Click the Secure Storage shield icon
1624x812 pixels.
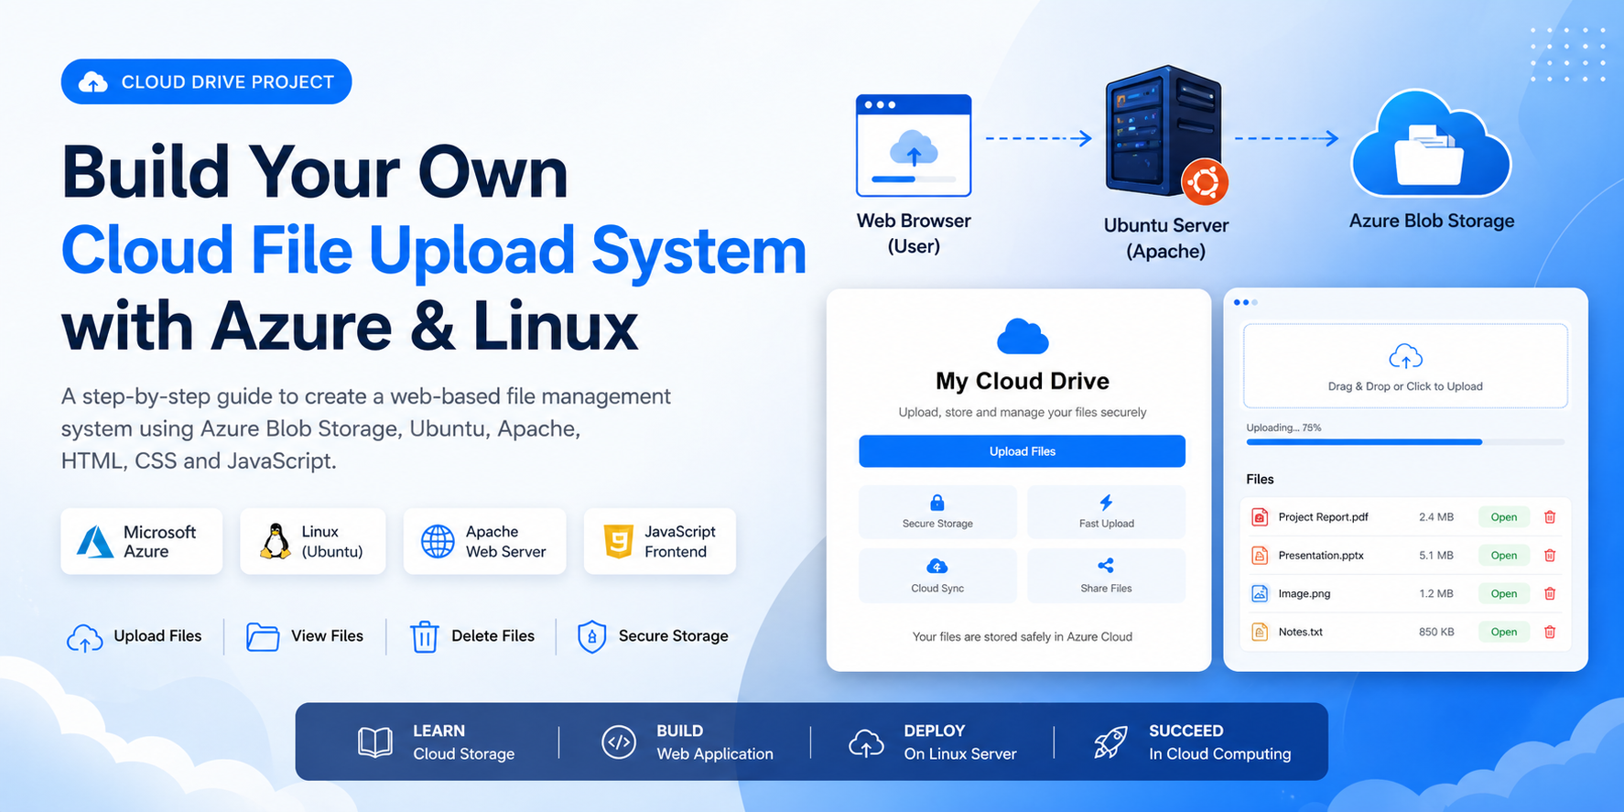point(592,637)
